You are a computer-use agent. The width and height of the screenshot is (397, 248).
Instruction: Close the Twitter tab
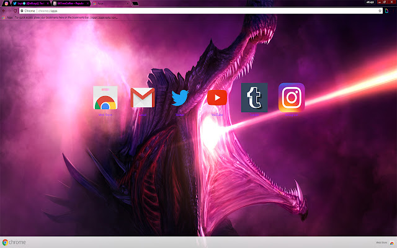click(x=48, y=4)
